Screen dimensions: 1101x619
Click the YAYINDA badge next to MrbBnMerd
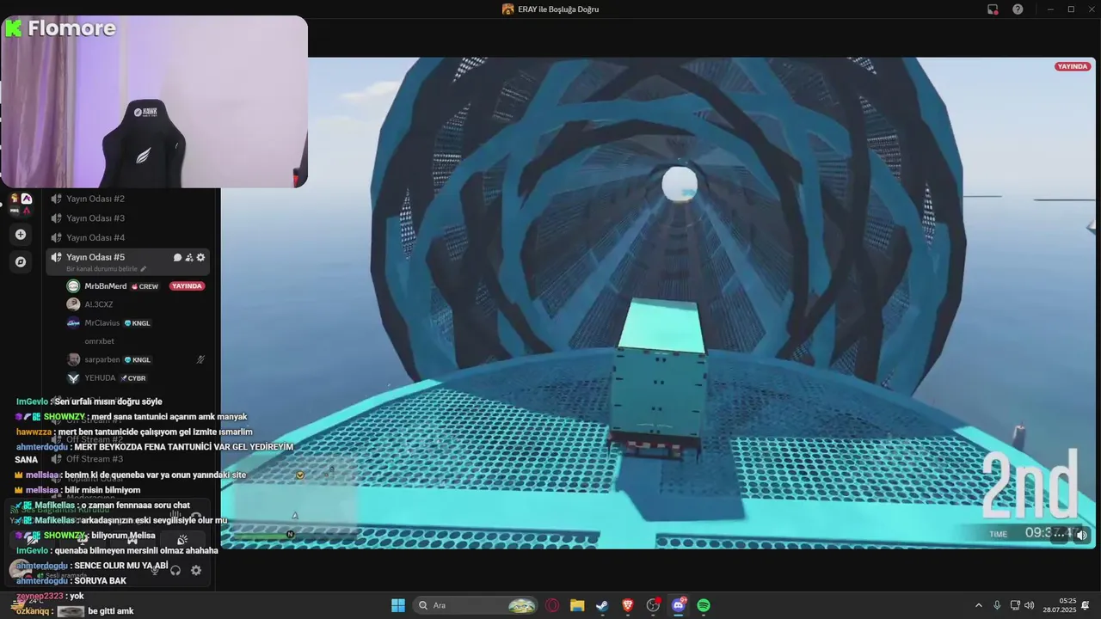click(187, 286)
